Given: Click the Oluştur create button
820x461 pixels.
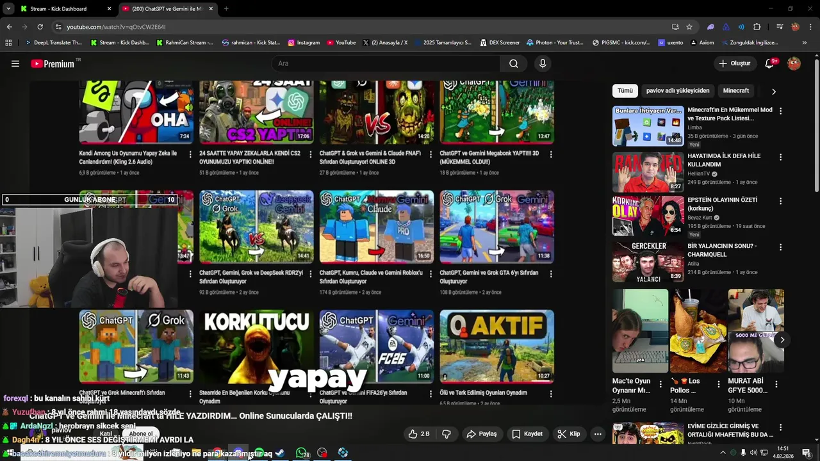Looking at the screenshot, I should pos(734,63).
